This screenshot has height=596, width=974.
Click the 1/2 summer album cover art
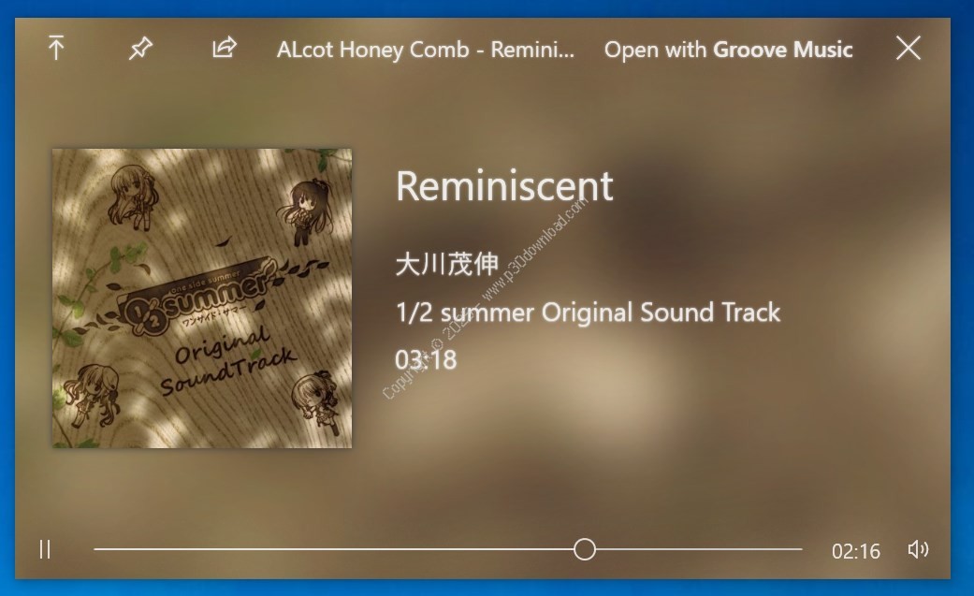(202, 298)
